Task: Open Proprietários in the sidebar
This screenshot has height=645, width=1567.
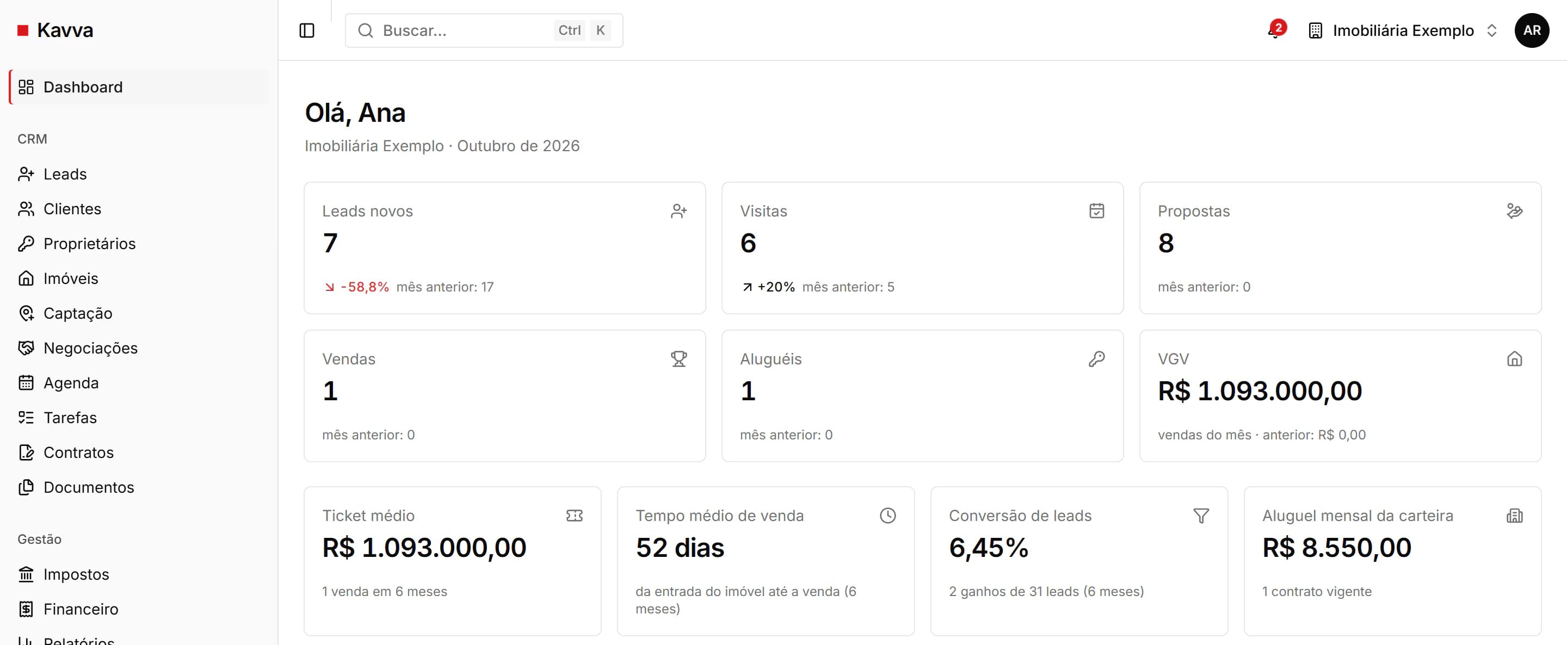Action: (139, 243)
